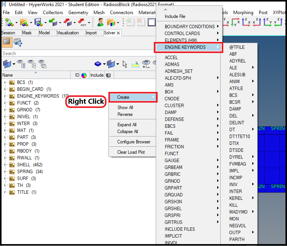Click the blue solid entity selector icon

coord(98,64)
